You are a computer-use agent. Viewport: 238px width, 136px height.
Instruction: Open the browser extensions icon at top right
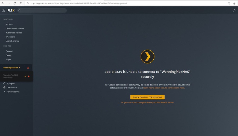coord(229,3)
